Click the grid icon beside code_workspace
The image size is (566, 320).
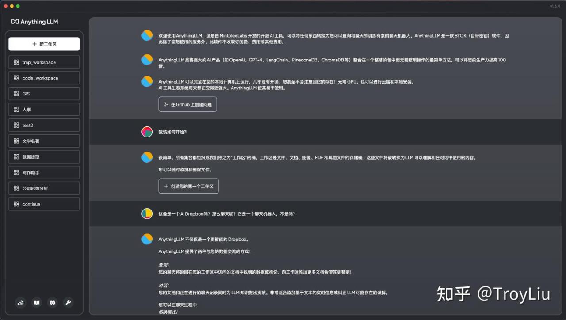coord(16,78)
